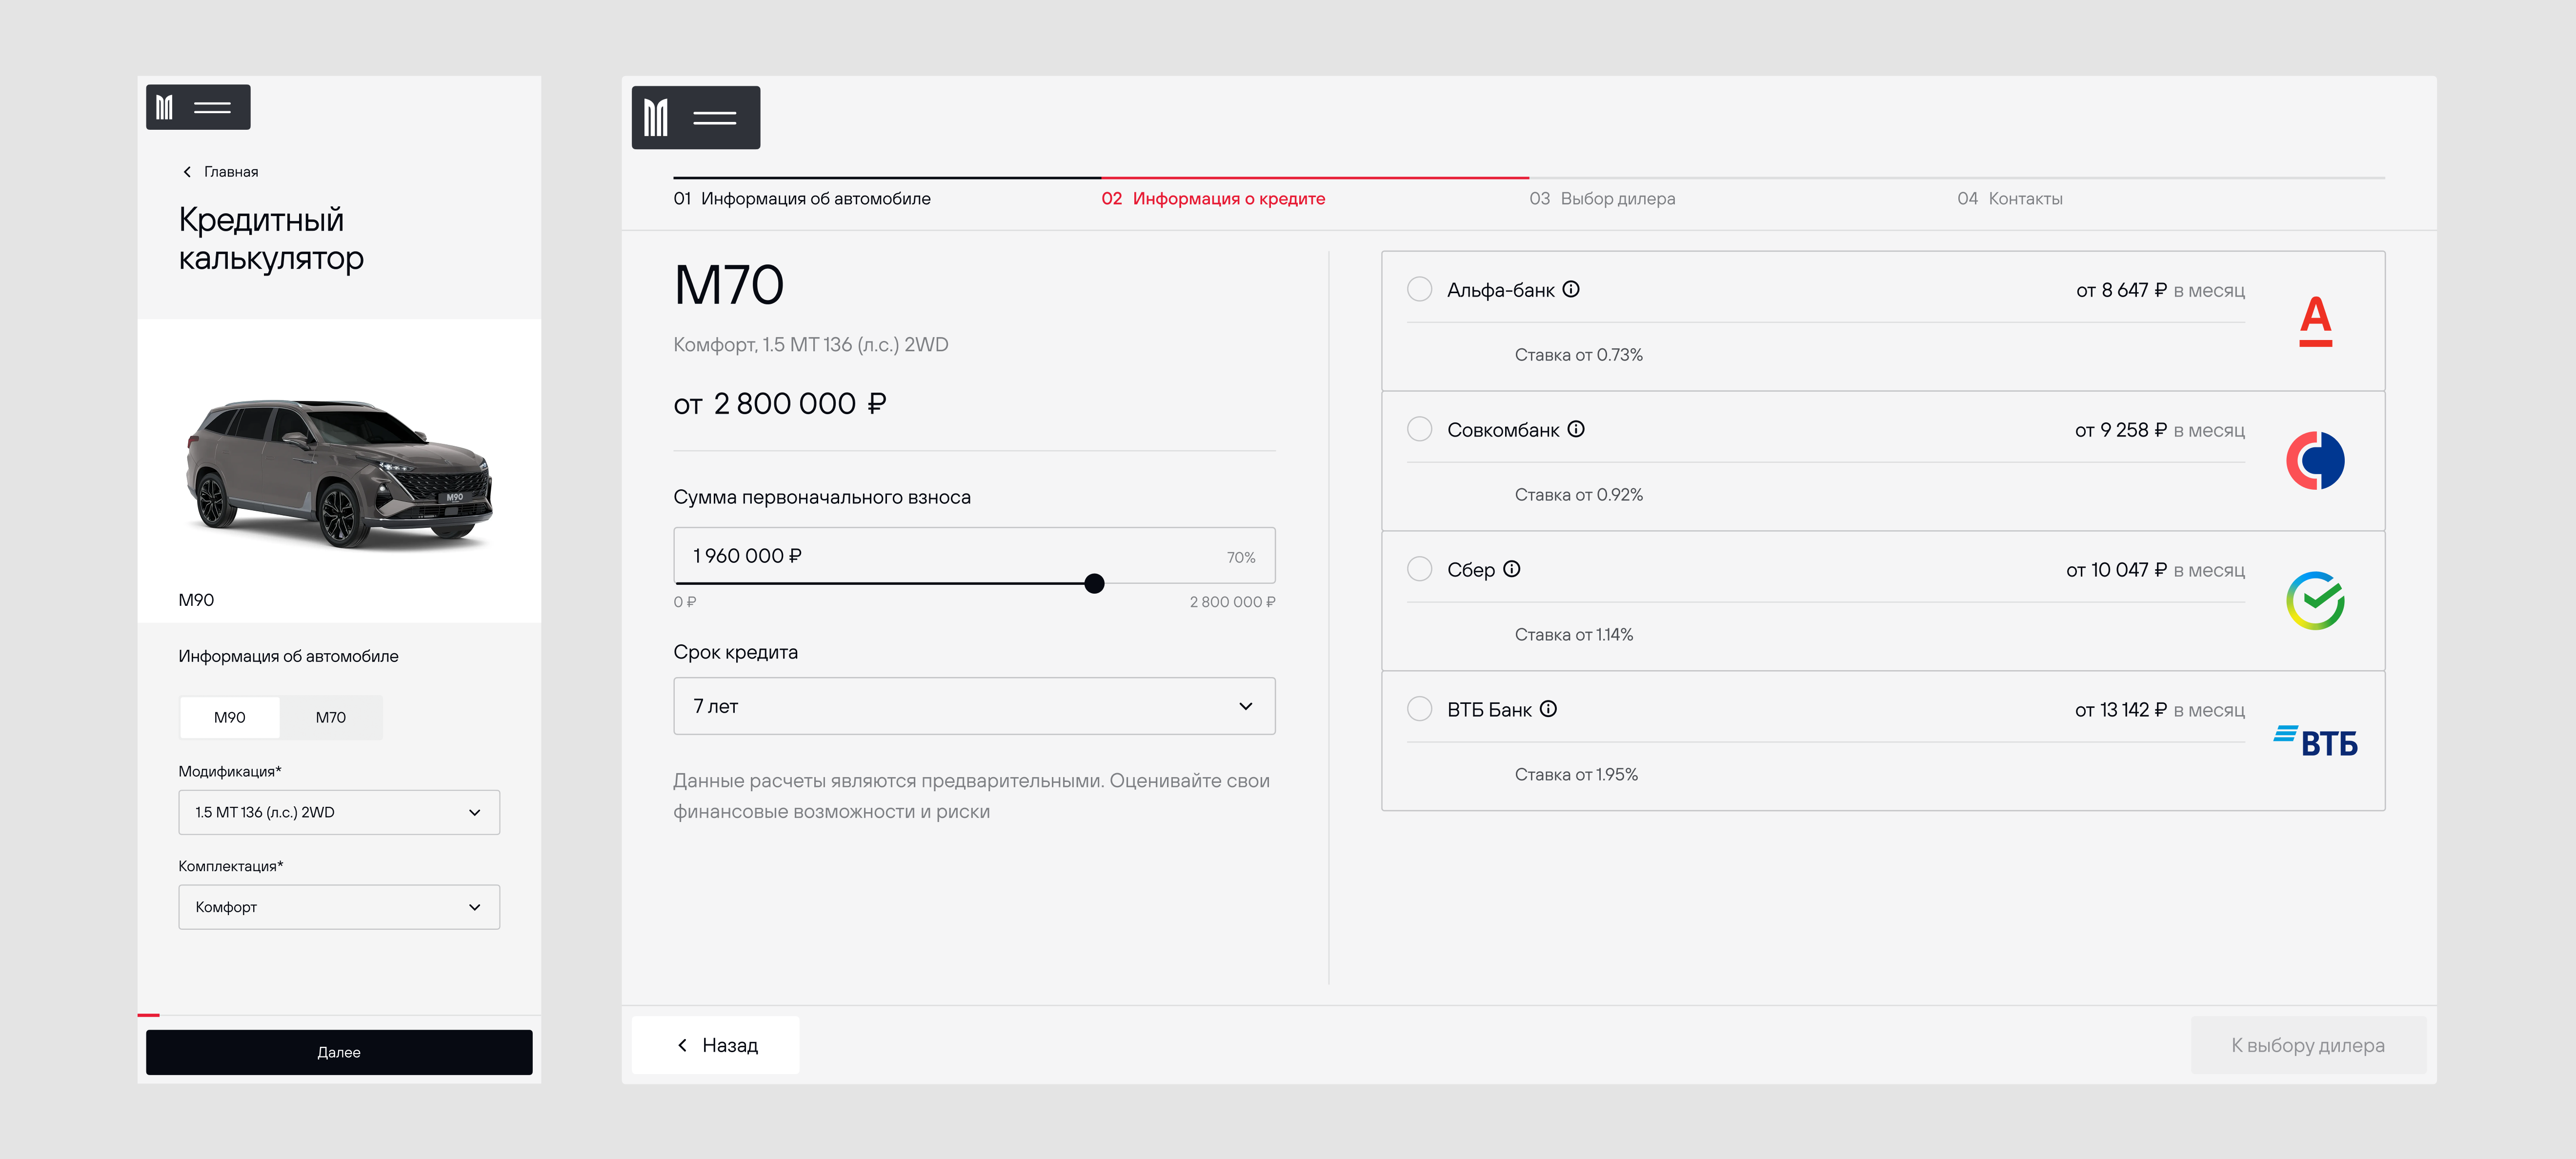Click Комфорт, 1.5 МТ 136 subtitle

811,345
